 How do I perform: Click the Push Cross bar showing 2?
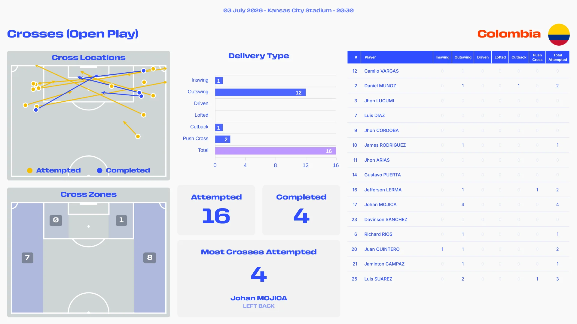pyautogui.click(x=223, y=139)
